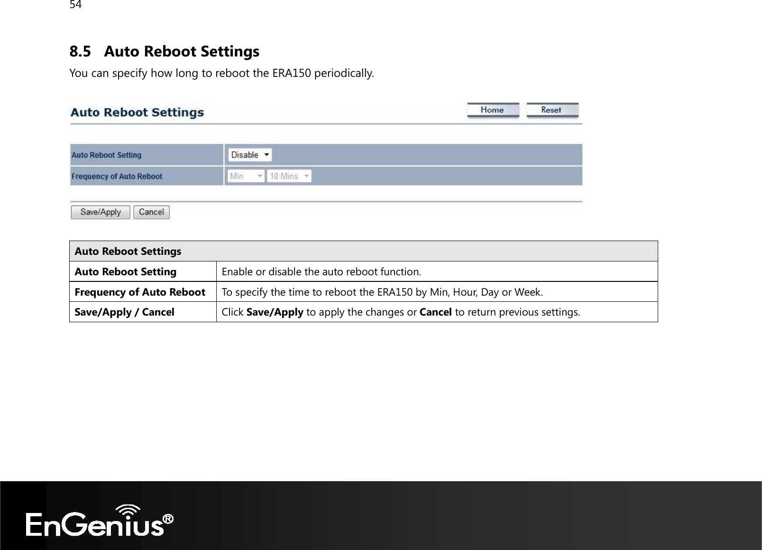Click the 'Auto Reboot Setting' cell in description table
The width and height of the screenshot is (762, 550).
click(143, 271)
